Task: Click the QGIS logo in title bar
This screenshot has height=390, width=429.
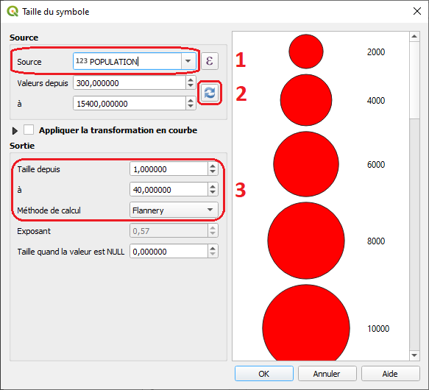Action: click(x=13, y=12)
